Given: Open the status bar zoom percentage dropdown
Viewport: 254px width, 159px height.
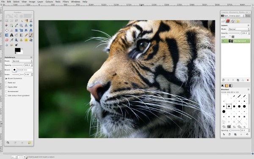Looking at the screenshot, I should (x=22, y=157).
